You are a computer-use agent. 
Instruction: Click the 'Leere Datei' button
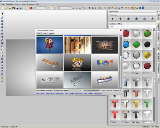coord(105,91)
